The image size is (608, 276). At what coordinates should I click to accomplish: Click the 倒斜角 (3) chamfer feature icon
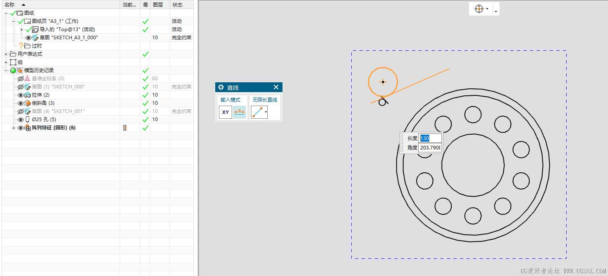point(27,103)
